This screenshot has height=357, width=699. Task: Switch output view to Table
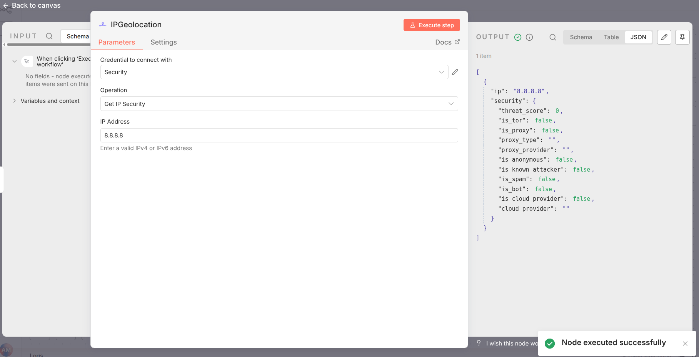pyautogui.click(x=611, y=37)
